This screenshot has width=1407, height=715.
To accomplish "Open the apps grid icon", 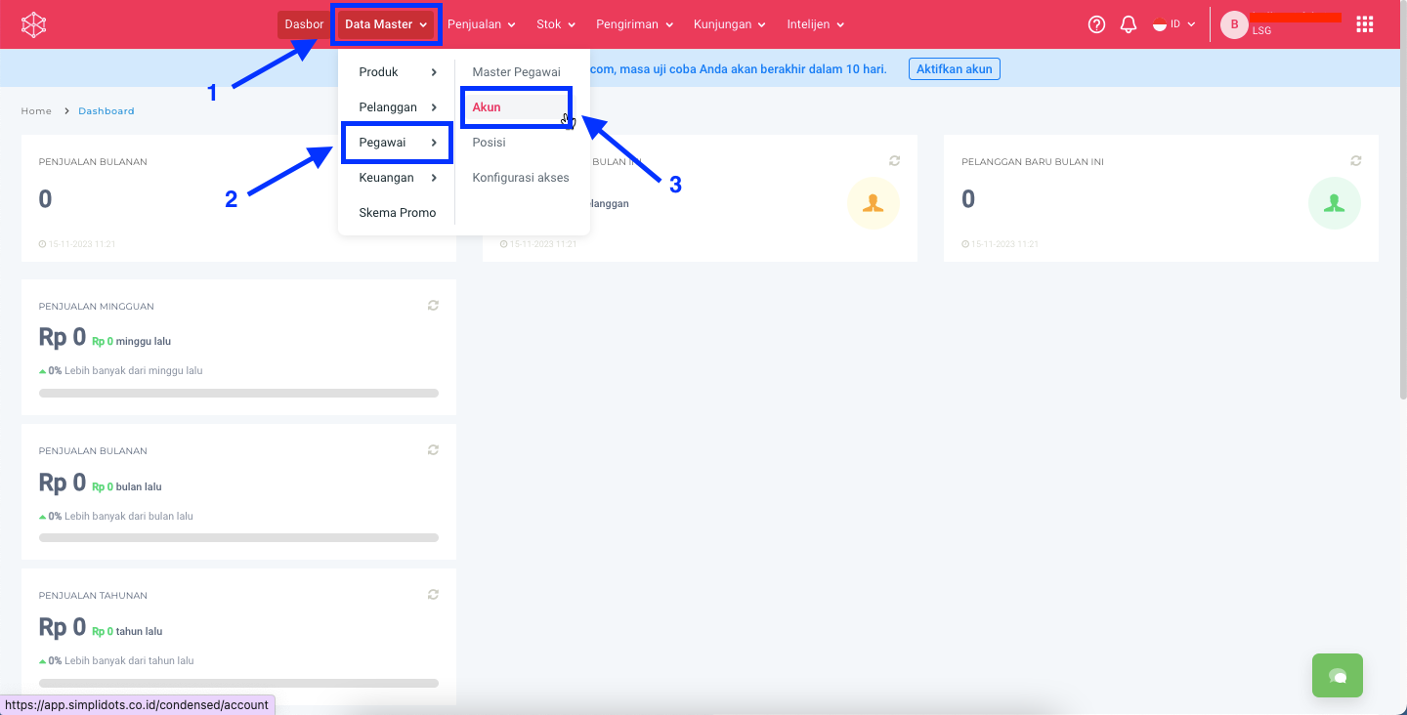I will click(x=1365, y=25).
